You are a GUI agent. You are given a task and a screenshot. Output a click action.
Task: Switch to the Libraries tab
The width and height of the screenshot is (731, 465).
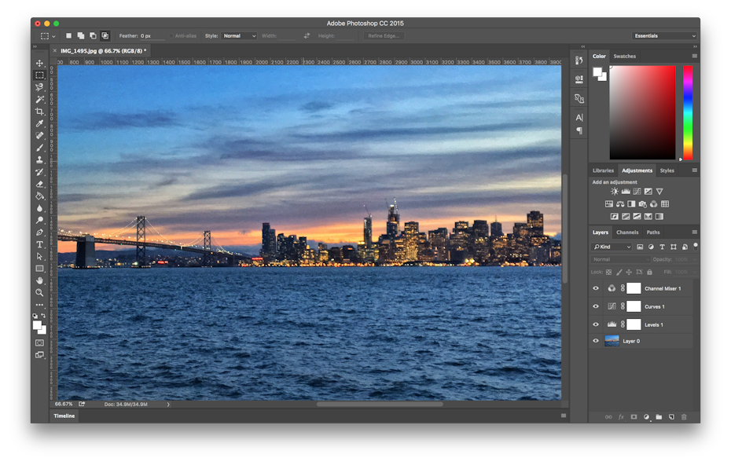tap(603, 170)
